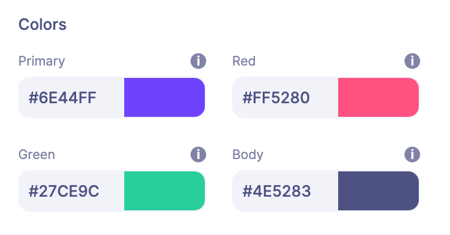Select the #27CE9C hex input field
Viewport: 450px width, 235px height.
72,191
